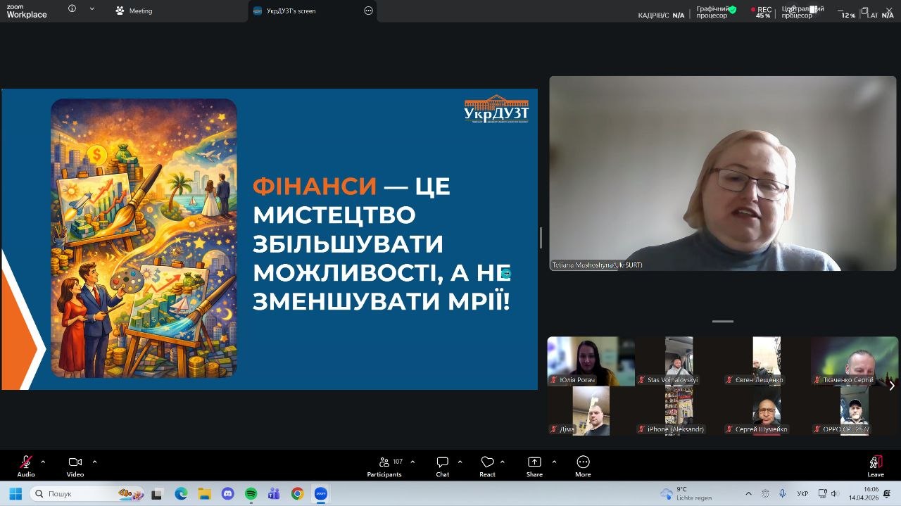Image resolution: width=901 pixels, height=506 pixels.
Task: Click the React heart icon
Action: click(x=487, y=462)
